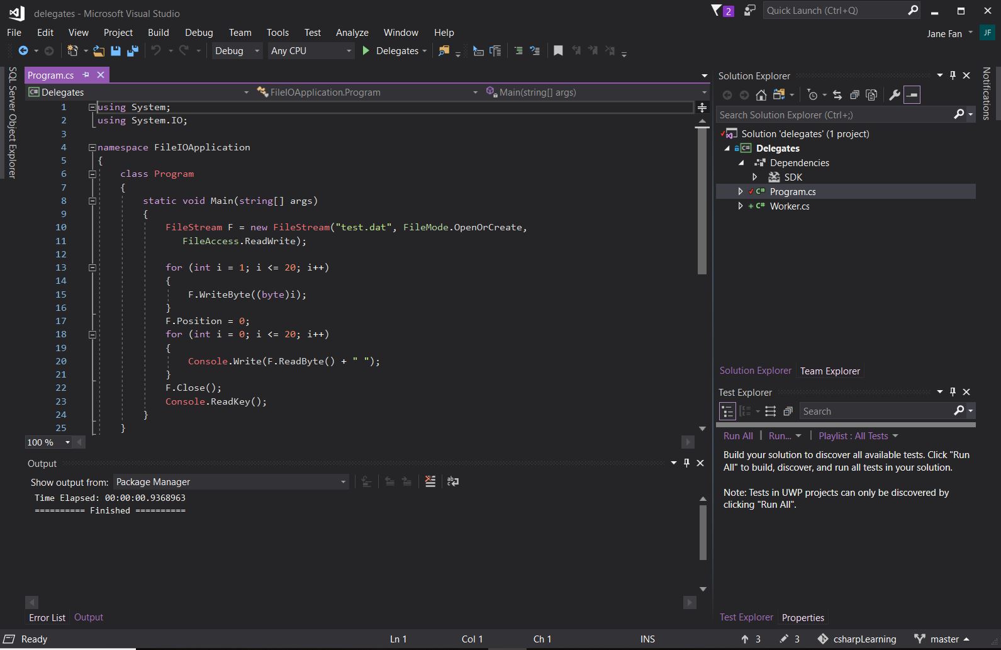1001x650 pixels.
Task: Switch to the Team Explorer tab
Action: coord(830,371)
